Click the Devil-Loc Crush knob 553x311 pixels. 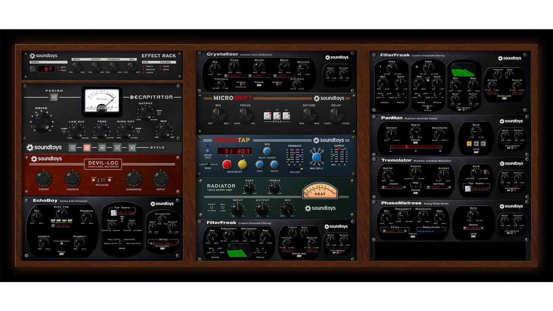[x=44, y=179]
